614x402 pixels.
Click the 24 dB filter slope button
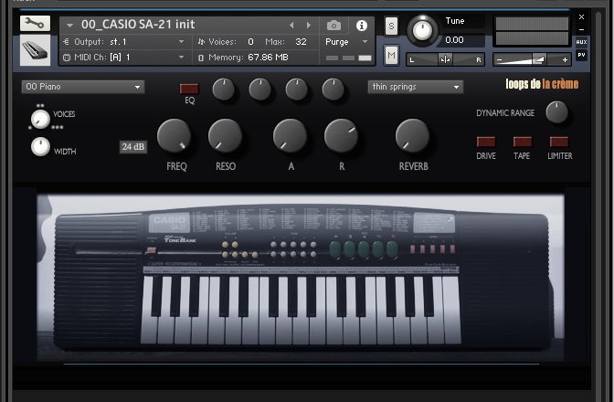133,147
